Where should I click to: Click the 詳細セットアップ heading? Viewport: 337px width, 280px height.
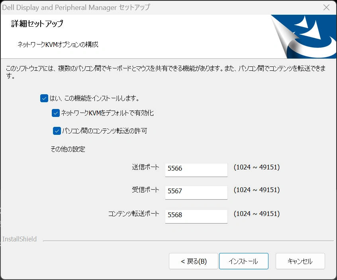tap(37, 24)
